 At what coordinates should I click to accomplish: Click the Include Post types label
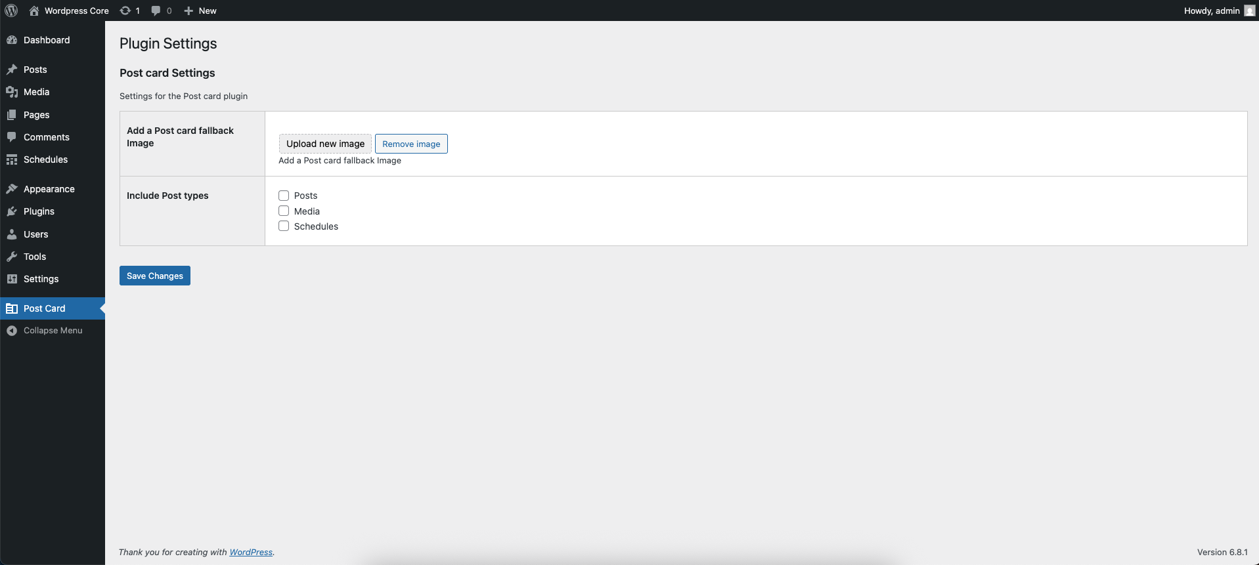click(167, 196)
